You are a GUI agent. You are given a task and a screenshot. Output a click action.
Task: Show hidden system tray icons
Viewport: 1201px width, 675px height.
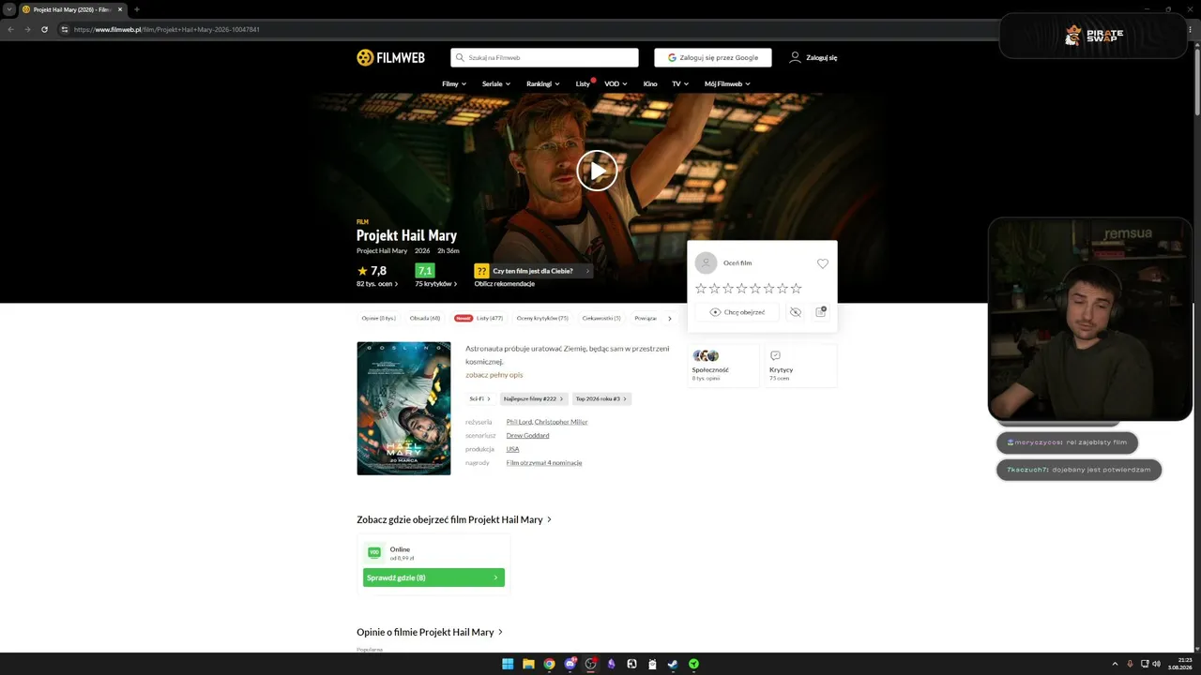(x=1115, y=665)
